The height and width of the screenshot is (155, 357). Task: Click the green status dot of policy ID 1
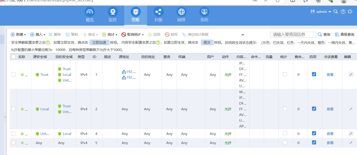pyautogui.click(x=22, y=75)
